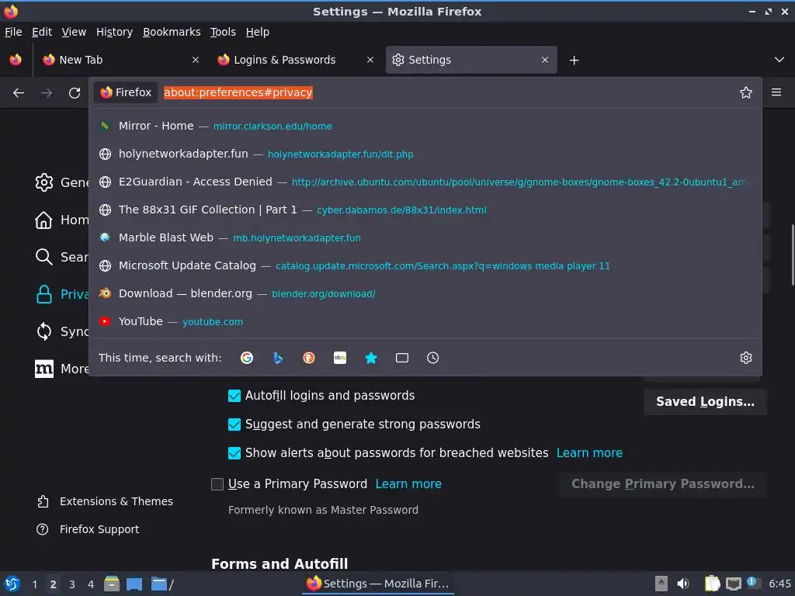795x596 pixels.
Task: Open the Tools menu
Action: (x=223, y=32)
